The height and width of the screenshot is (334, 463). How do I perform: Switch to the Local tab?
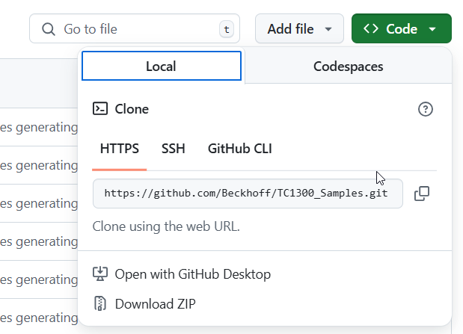[161, 67]
